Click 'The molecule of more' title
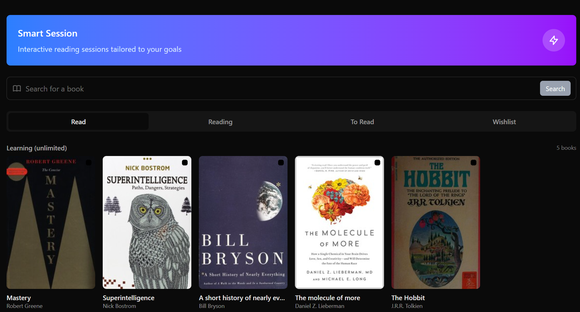 327,298
